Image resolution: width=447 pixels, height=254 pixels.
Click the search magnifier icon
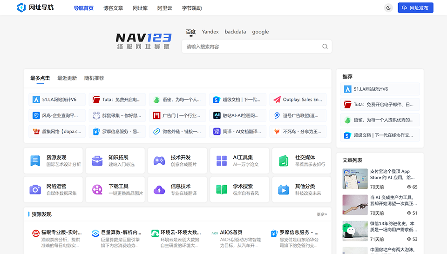325,47
